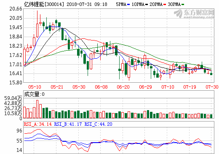This screenshot has width=219, height=154.
Task: Click the 07-30 date label
Action: pos(212,87)
